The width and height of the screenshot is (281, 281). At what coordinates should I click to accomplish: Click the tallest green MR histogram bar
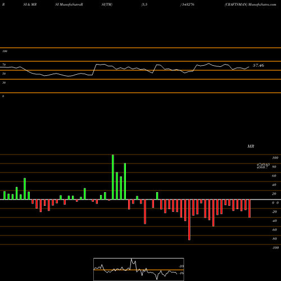[x=113, y=177]
